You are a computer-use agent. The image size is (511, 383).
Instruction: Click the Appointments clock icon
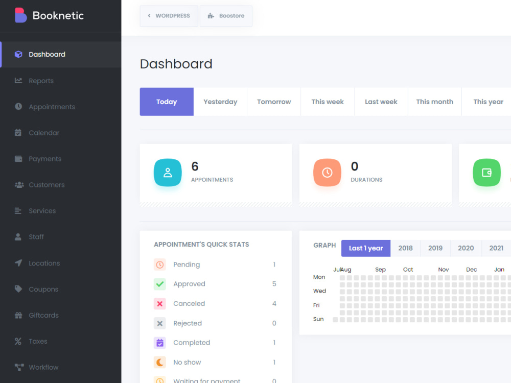coord(18,107)
